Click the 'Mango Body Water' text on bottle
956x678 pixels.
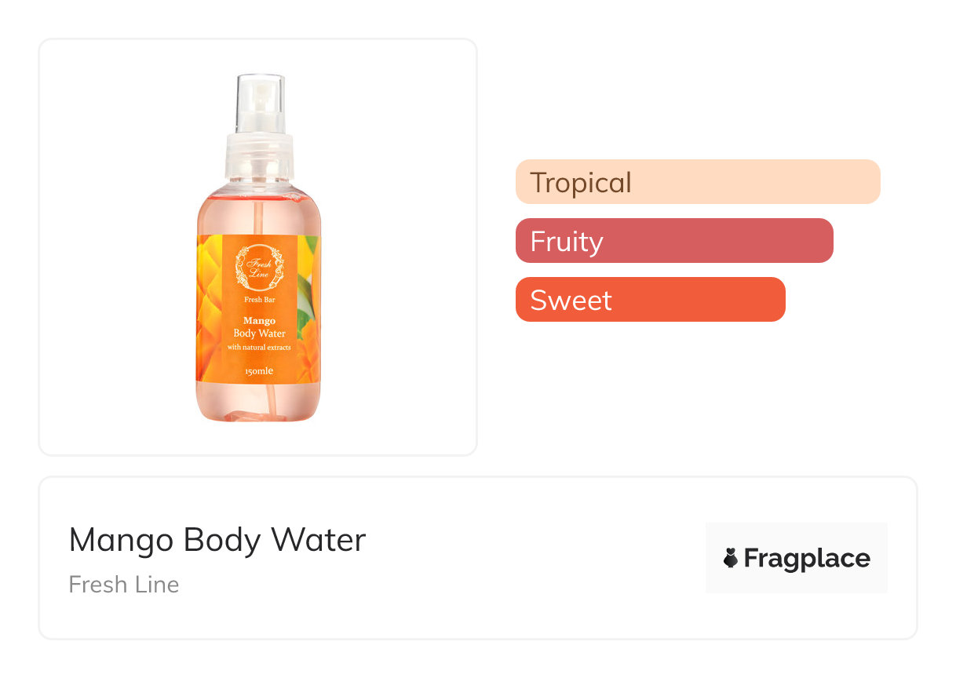point(258,327)
